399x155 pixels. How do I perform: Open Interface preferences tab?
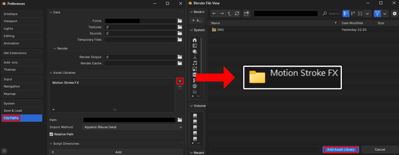coord(22,14)
